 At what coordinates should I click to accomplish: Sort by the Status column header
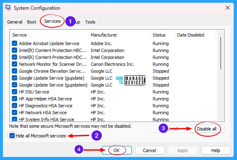pyautogui.click(x=163, y=35)
